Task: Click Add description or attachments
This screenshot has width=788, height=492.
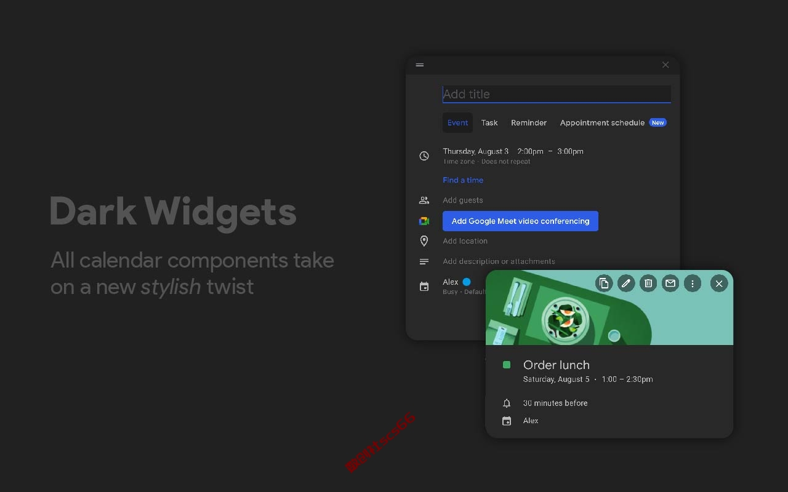Action: coord(499,261)
